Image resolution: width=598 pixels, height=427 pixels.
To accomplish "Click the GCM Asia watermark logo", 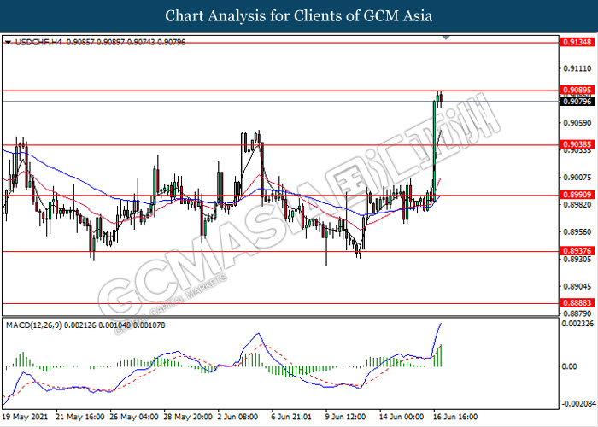I will click(x=299, y=213).
